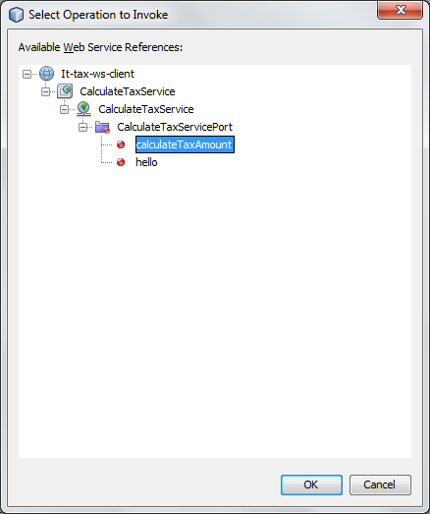Viewport: 430px width, 514px height.
Task: Select the It-tax-ws-client project label
Action: click(97, 74)
